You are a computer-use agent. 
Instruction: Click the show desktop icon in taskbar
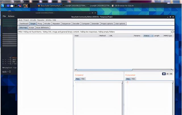point(8,6)
